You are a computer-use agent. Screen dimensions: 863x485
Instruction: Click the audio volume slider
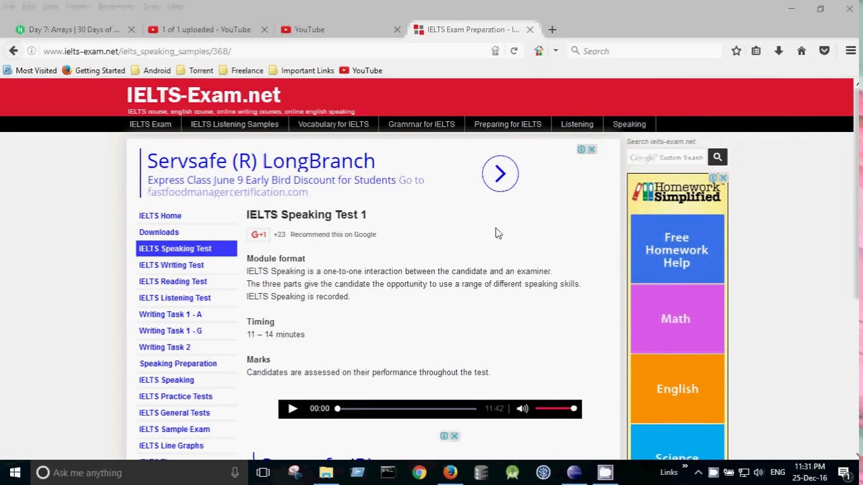(x=556, y=408)
